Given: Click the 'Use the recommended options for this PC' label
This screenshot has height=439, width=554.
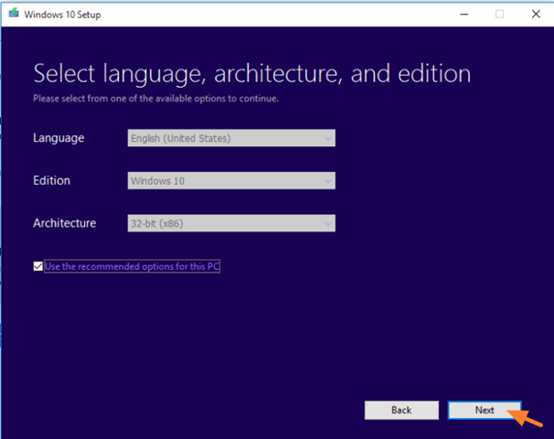Looking at the screenshot, I should (x=133, y=266).
